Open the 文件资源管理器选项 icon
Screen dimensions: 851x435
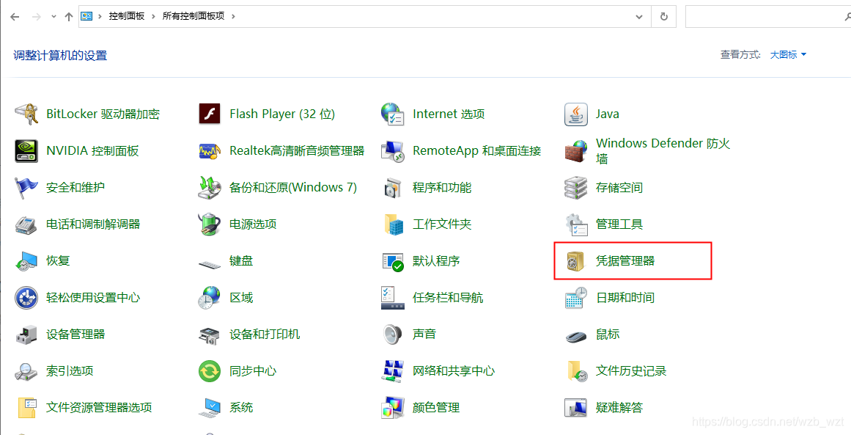(x=26, y=408)
